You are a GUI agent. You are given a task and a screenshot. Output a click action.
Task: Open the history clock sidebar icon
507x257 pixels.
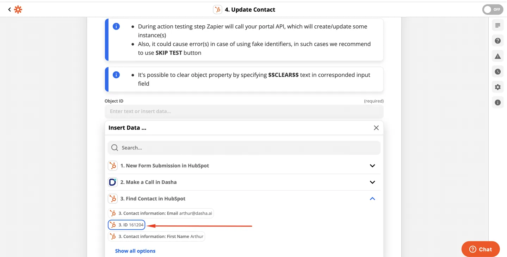point(497,72)
